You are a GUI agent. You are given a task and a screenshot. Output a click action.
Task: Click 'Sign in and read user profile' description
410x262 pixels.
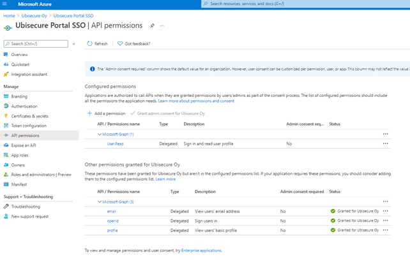click(x=208, y=144)
